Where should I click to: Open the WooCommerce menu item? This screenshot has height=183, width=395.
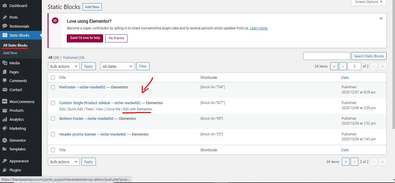21,102
